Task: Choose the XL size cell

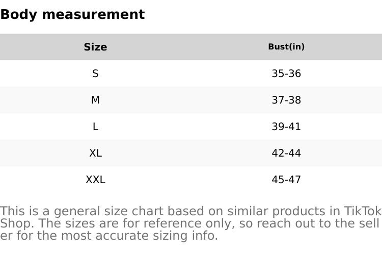Action: tap(95, 153)
